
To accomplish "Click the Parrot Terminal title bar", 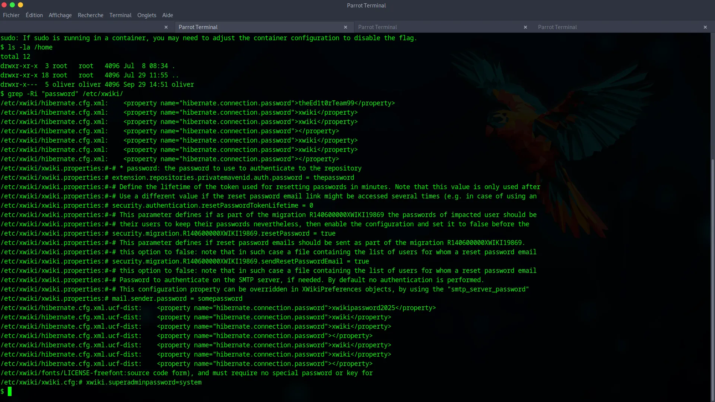I will pos(366,6).
